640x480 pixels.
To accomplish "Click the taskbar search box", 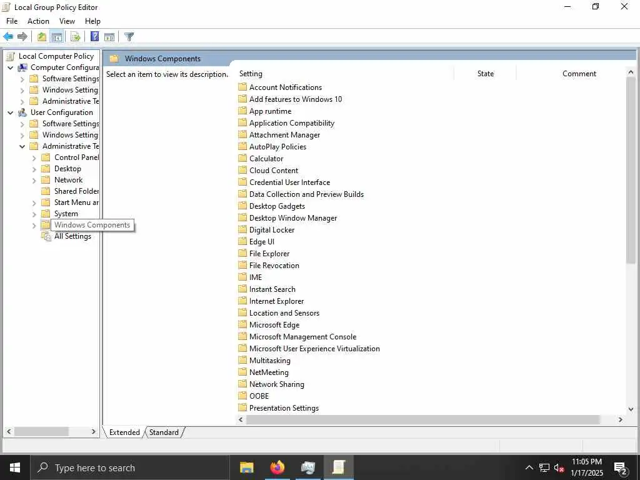I will tap(130, 467).
